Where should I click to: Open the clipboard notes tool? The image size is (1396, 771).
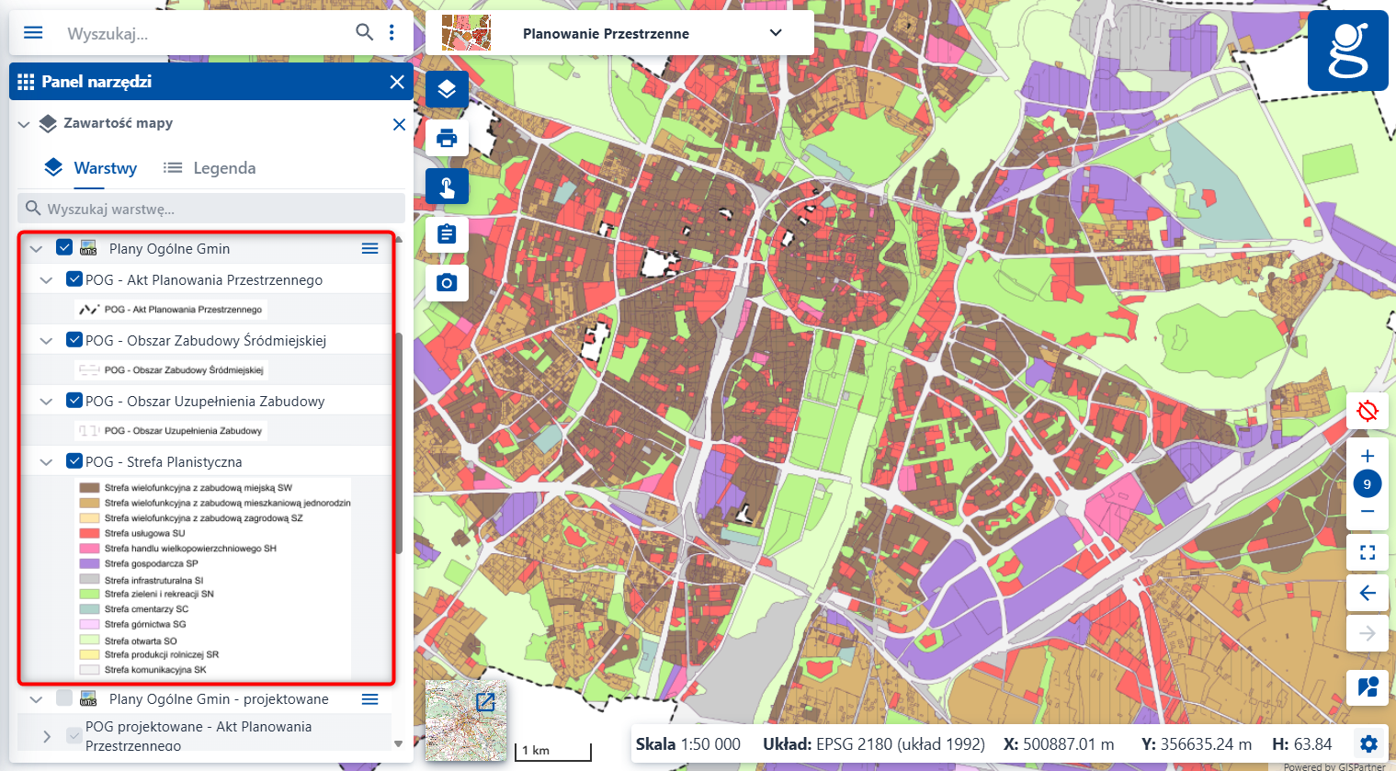pyautogui.click(x=447, y=235)
